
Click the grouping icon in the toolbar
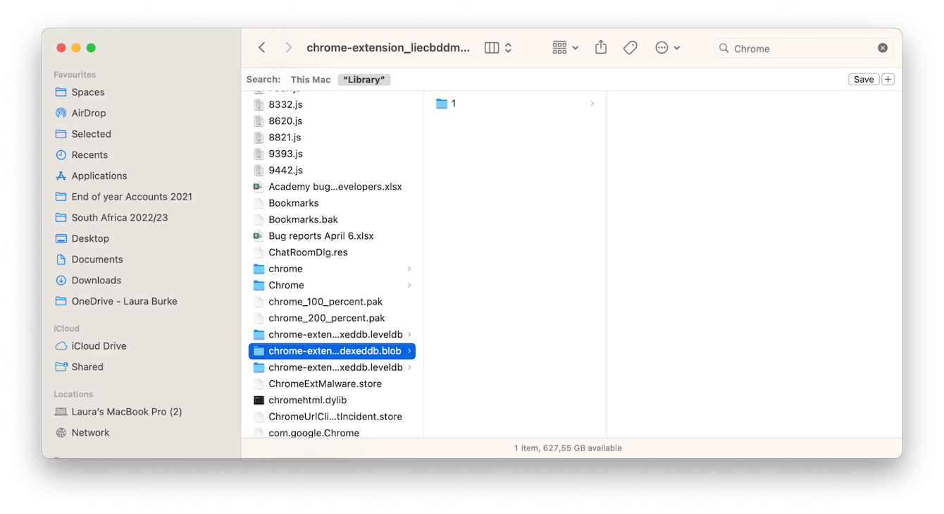coord(560,47)
